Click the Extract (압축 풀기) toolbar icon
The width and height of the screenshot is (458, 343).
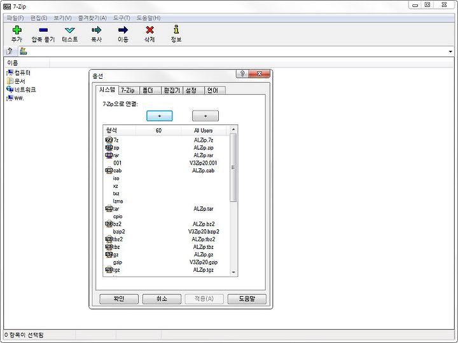[x=43, y=30]
